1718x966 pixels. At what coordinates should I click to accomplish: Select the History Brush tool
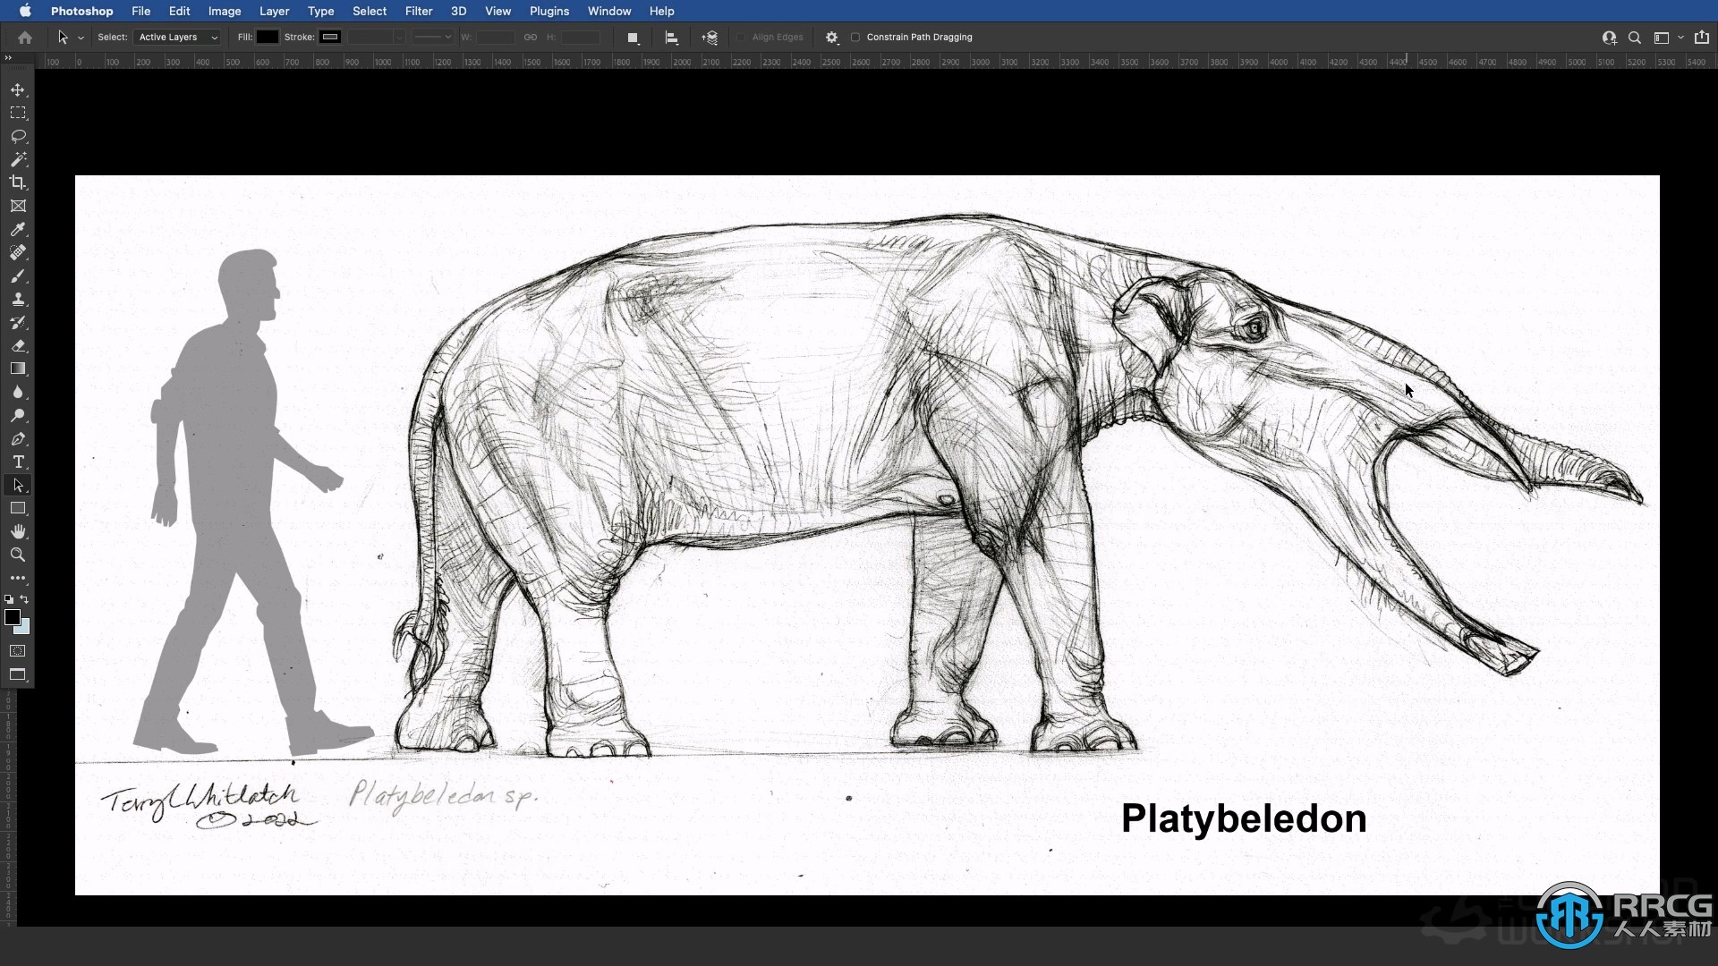(x=18, y=323)
